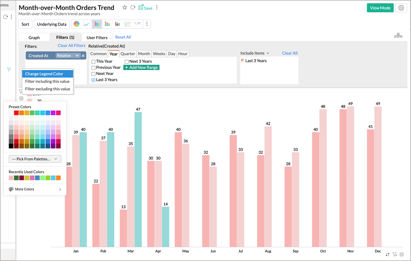Choose the stacked bar chart icon
The width and height of the screenshot is (411, 261).
tap(107, 24)
